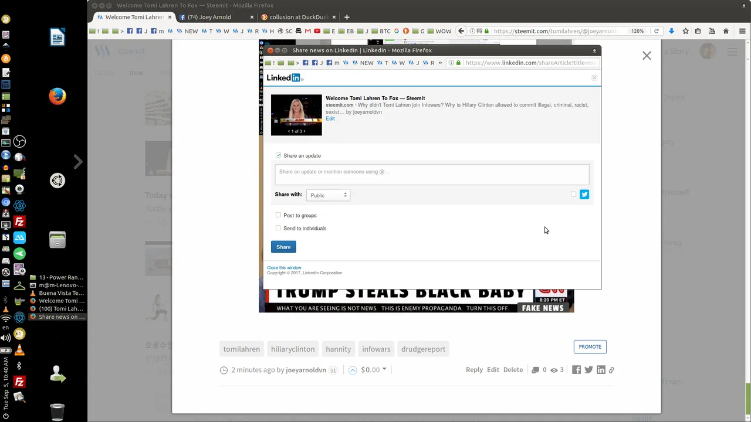The width and height of the screenshot is (751, 422).
Task: Click the Close this window link
Action: click(x=284, y=268)
